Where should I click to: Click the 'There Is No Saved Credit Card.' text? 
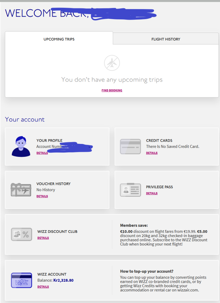(x=173, y=146)
